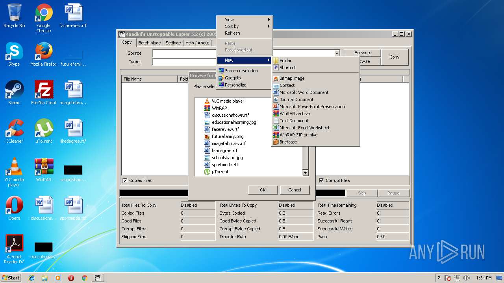
Task: Create new Text Document
Action: point(315,121)
